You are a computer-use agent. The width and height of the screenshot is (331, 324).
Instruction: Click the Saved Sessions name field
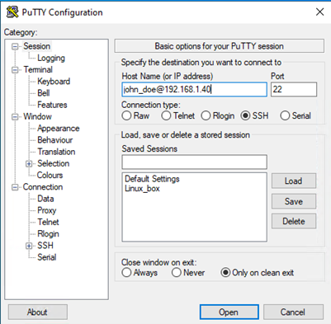click(194, 162)
